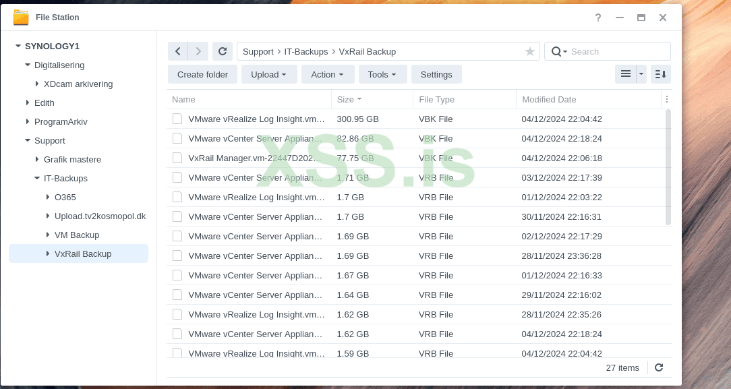Open the sort order icon button
This screenshot has height=389, width=731.
pos(660,74)
